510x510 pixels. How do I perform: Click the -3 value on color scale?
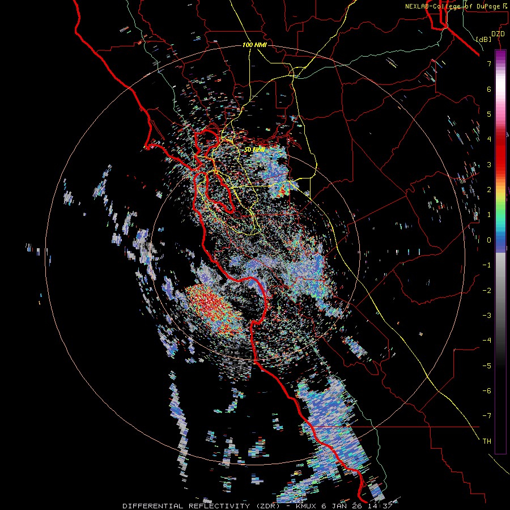(x=487, y=315)
